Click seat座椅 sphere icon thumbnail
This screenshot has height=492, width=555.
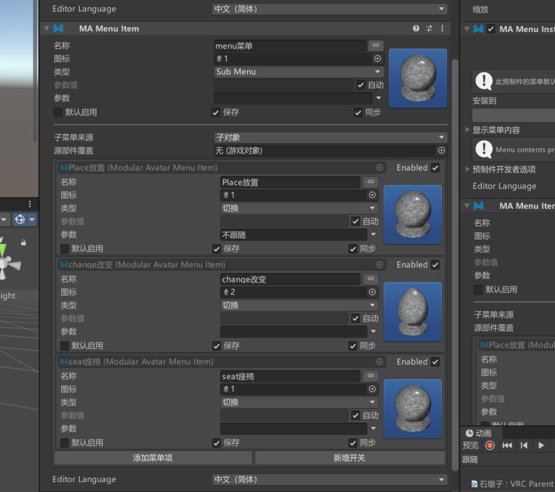point(412,409)
